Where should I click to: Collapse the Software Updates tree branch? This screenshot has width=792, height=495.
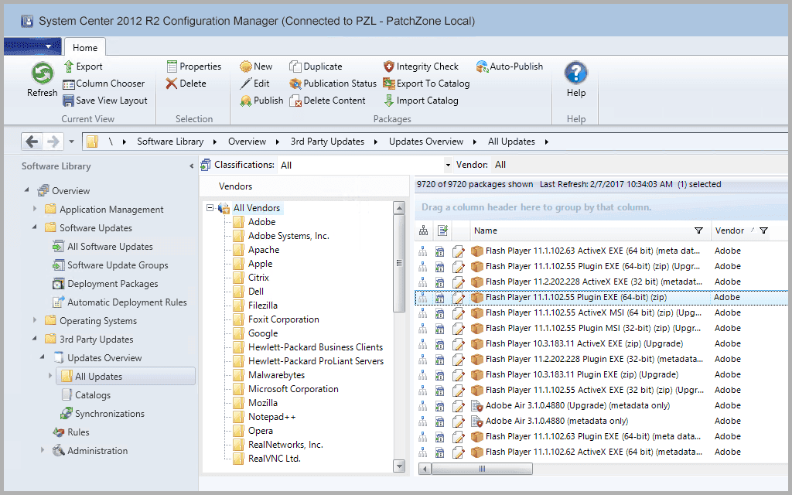(34, 227)
